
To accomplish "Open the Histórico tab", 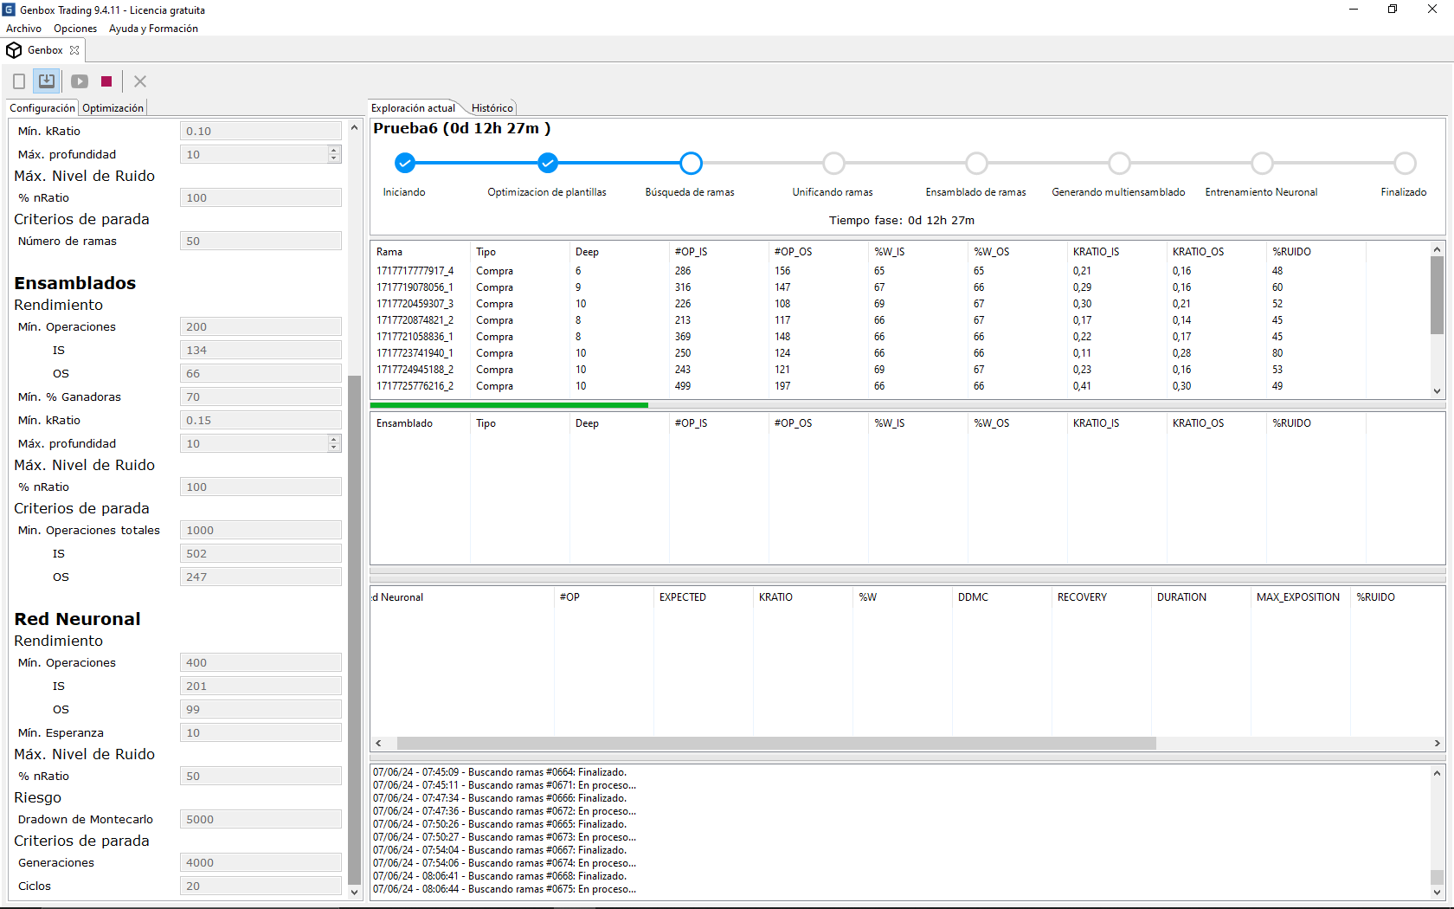I will pos(492,108).
